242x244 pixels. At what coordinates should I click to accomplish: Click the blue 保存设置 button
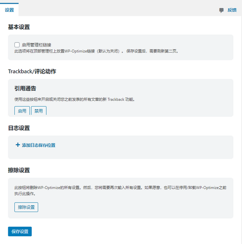tap(20, 231)
